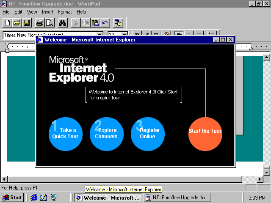Open the Format menu
Image resolution: width=271 pixels, height=203 pixels.
(65, 12)
